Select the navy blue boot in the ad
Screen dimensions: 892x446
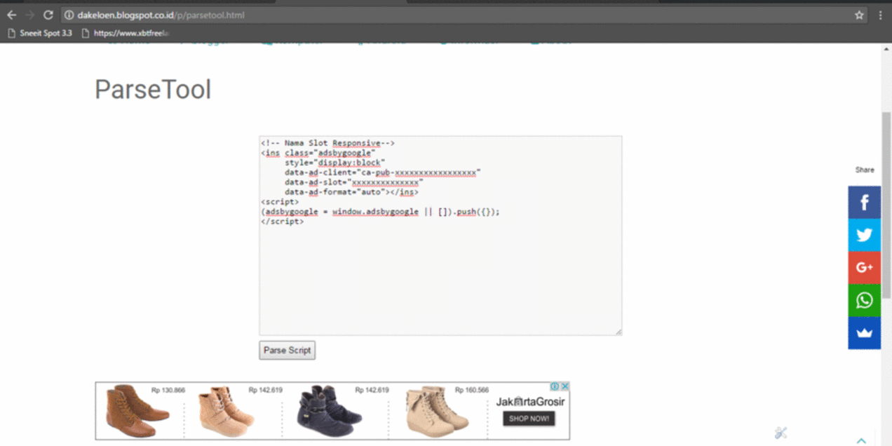(x=330, y=412)
